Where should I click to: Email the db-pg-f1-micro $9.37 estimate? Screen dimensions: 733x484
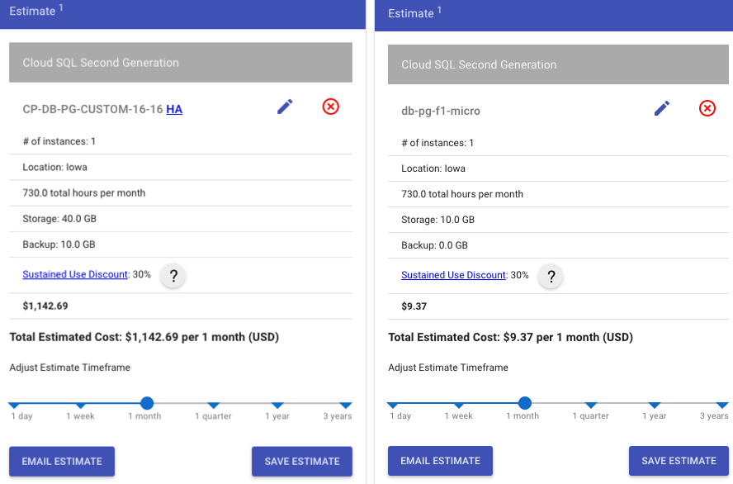pos(440,461)
